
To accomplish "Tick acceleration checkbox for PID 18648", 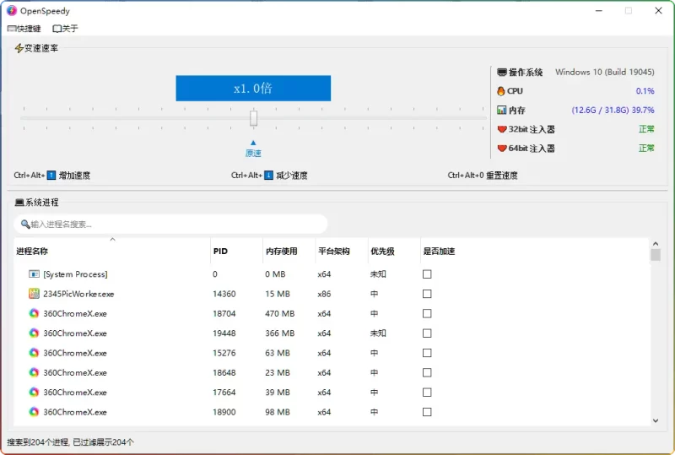I will click(427, 372).
